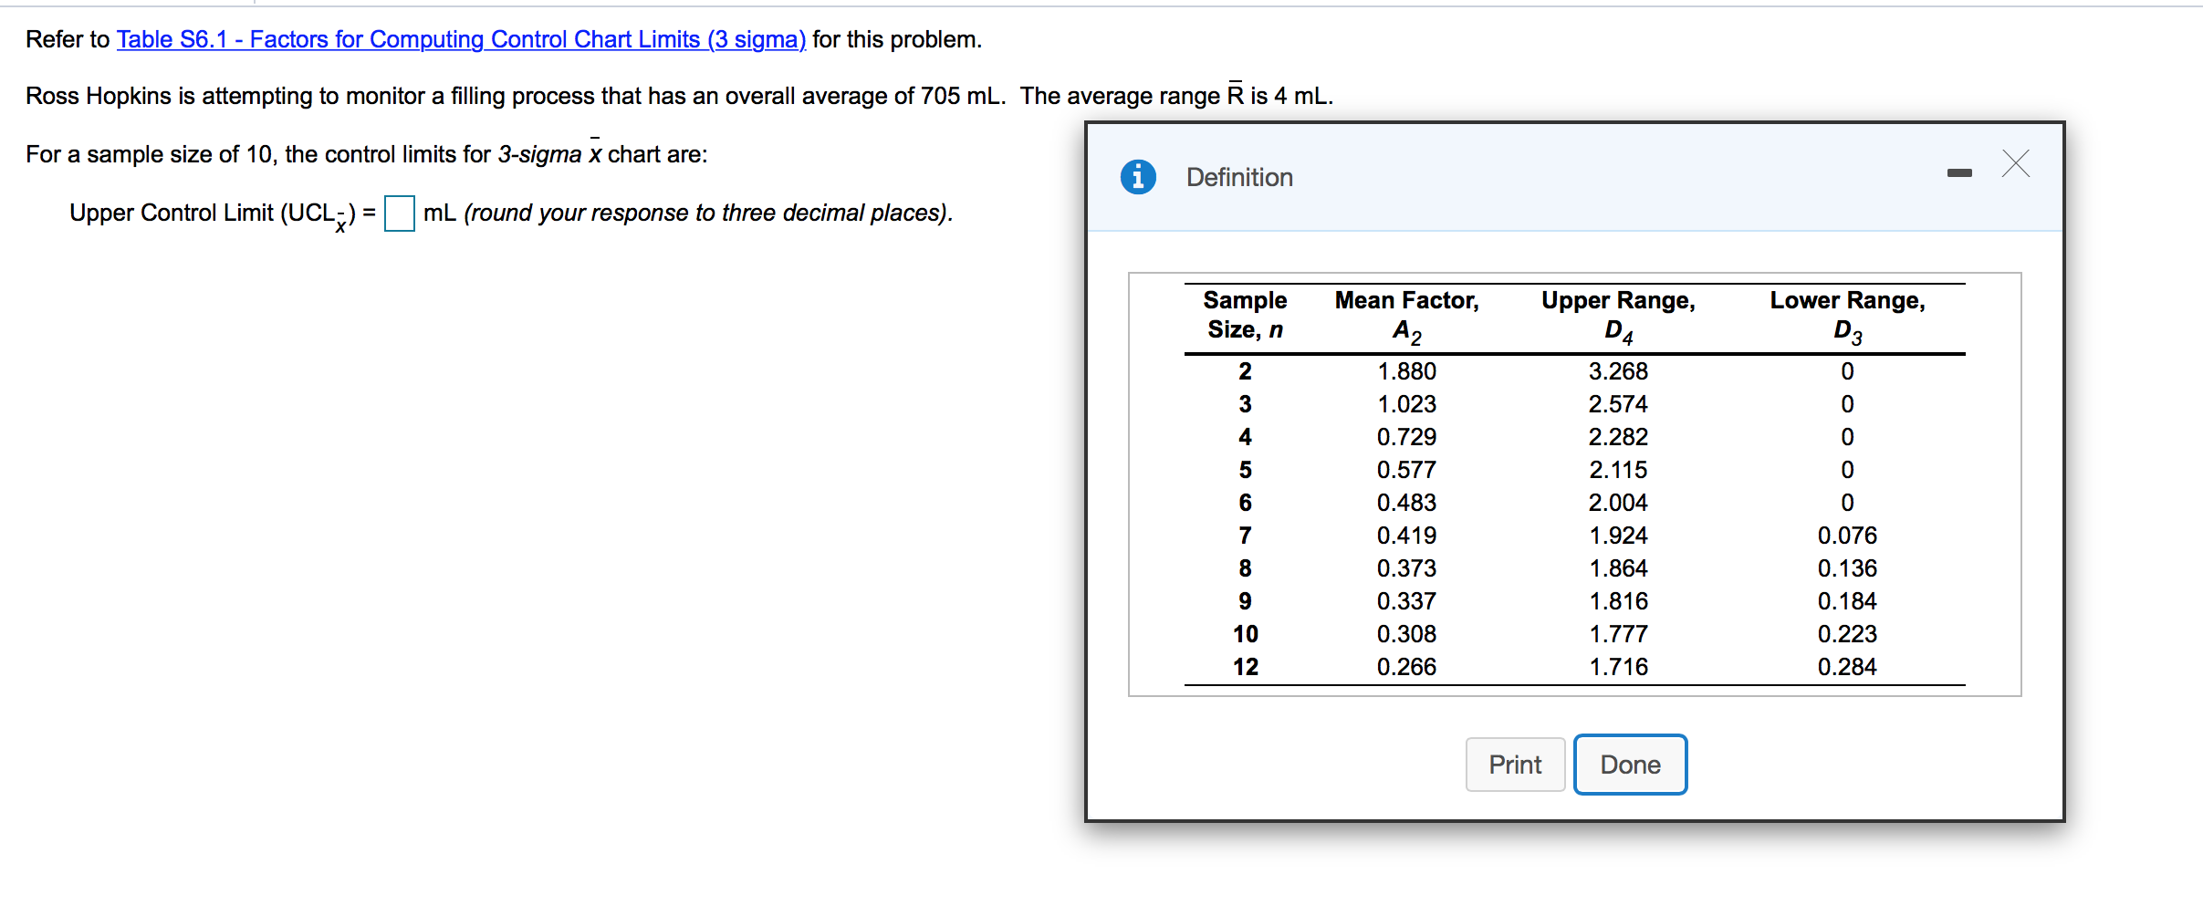Select the row for sample size 10

point(1245,633)
